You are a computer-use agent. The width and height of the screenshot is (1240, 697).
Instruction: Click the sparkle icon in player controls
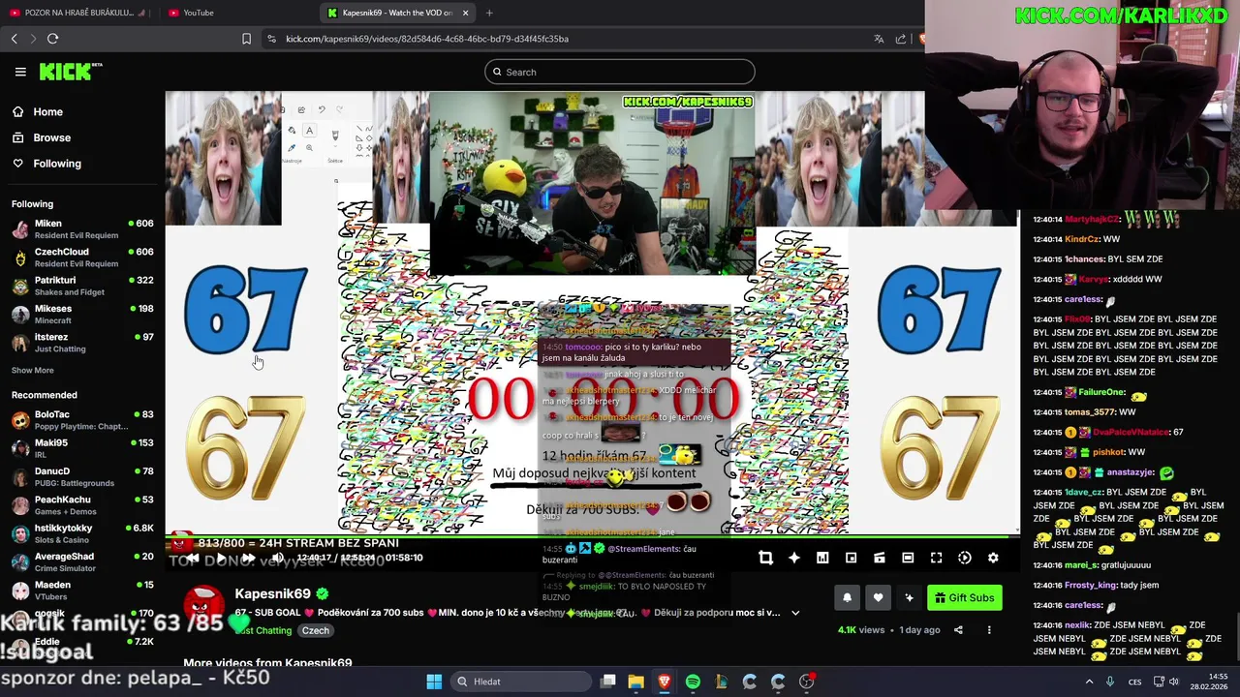click(794, 558)
